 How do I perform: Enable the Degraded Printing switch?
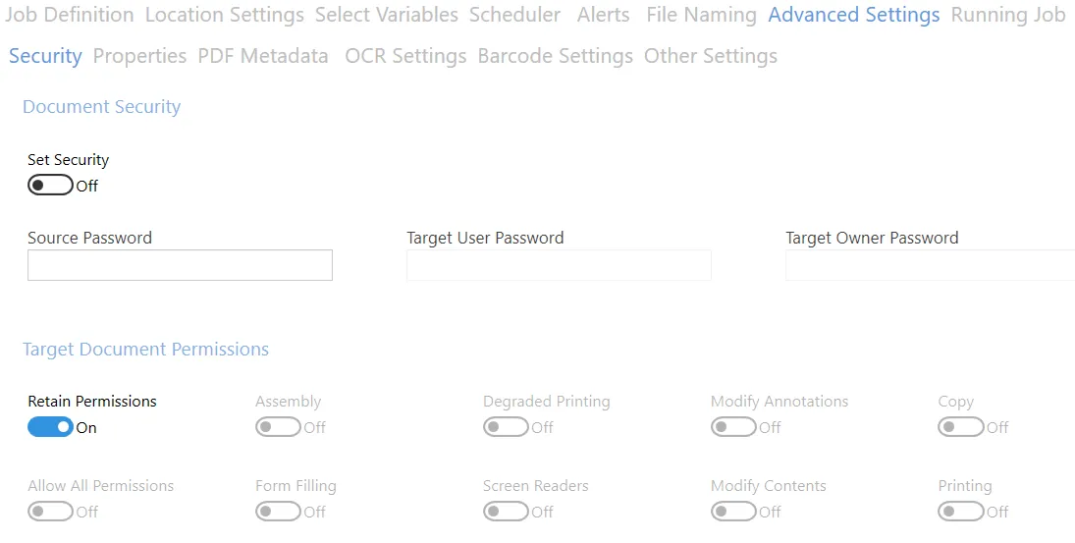point(506,427)
